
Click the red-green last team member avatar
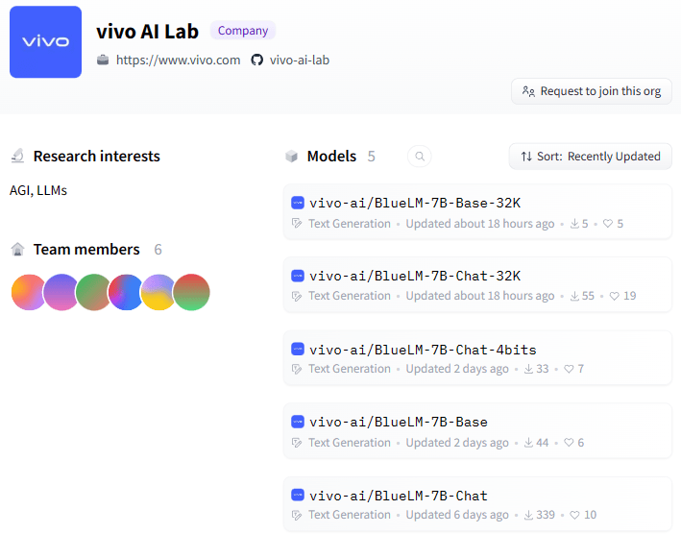[x=191, y=292]
